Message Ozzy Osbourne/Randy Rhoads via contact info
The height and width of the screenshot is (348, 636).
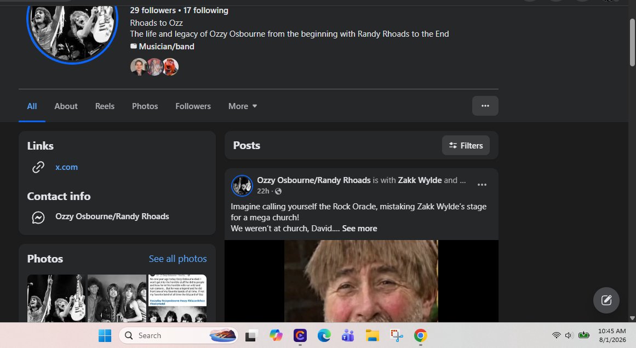click(x=112, y=216)
